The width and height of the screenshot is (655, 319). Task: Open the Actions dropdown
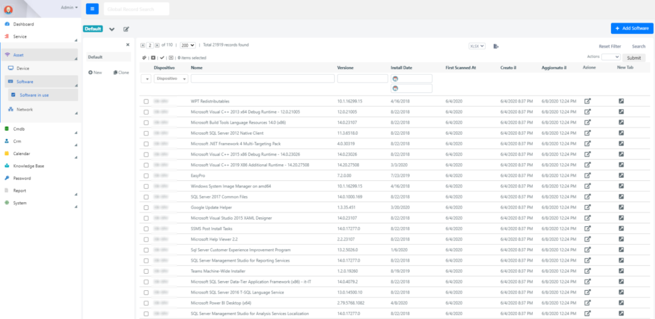click(x=611, y=57)
